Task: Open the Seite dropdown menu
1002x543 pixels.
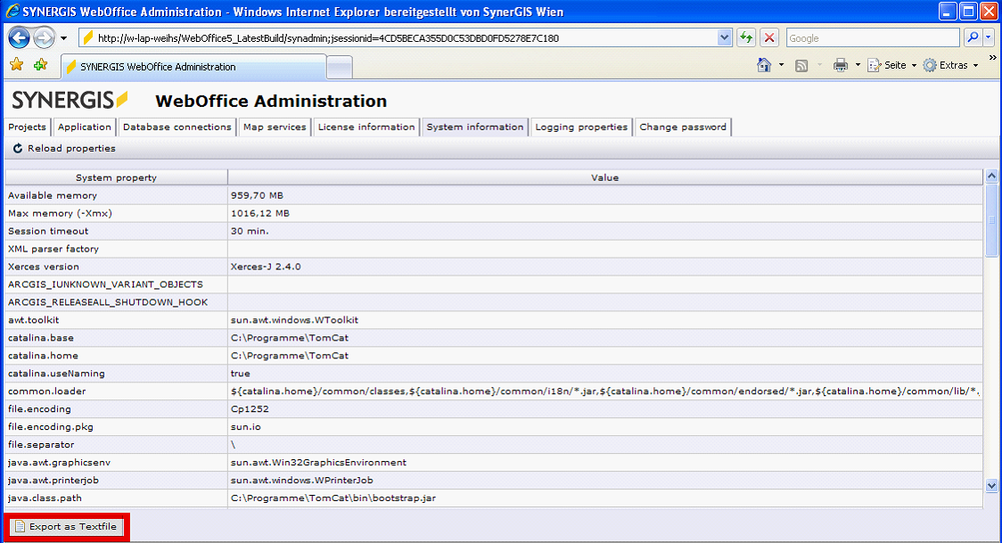Action: 891,65
